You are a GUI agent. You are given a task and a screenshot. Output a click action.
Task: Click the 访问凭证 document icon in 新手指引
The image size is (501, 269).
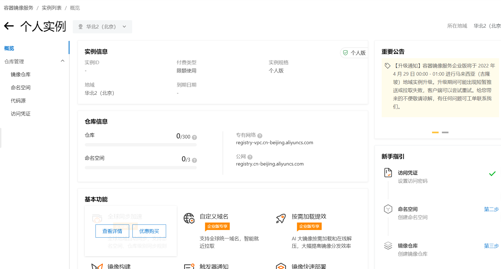pos(388,173)
